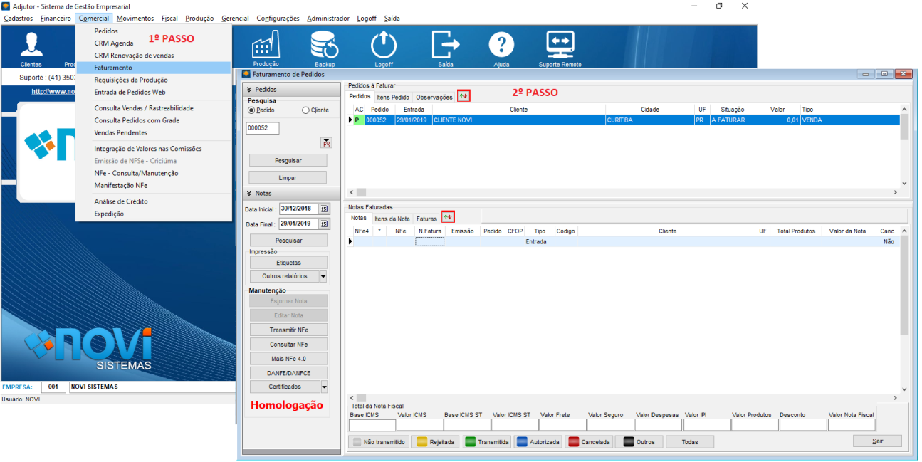
Task: Collapse the Pedidos panel section
Action: click(248, 90)
